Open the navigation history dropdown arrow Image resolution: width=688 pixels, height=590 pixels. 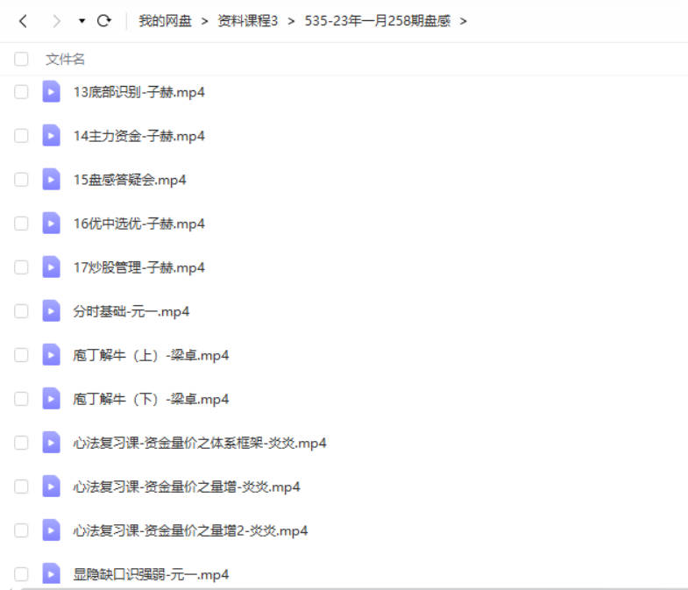[x=82, y=21]
